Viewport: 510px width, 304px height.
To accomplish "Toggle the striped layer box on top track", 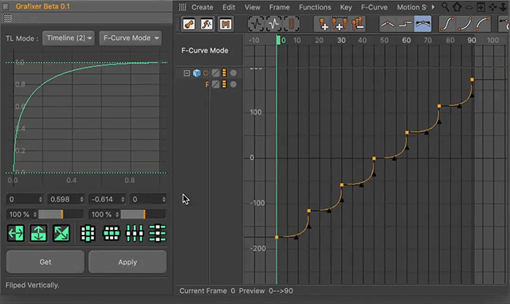I will (215, 73).
